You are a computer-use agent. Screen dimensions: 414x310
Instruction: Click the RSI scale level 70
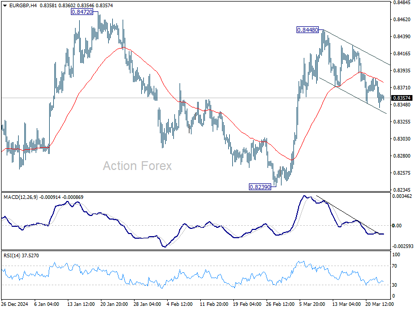pos(394,266)
